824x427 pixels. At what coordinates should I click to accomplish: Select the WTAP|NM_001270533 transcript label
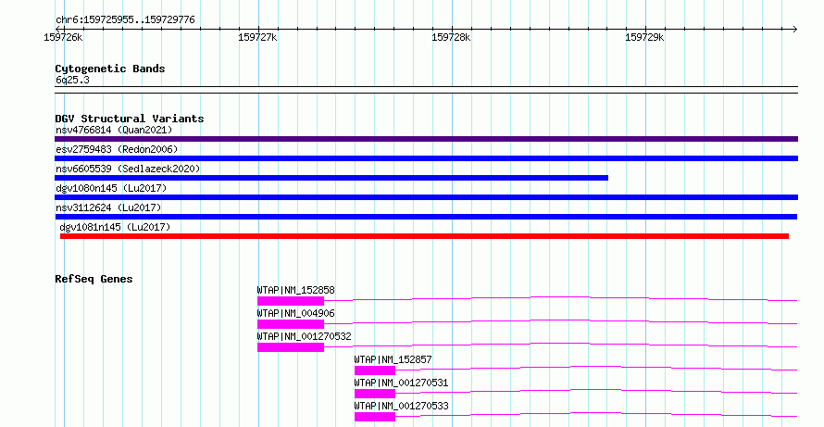pos(402,406)
